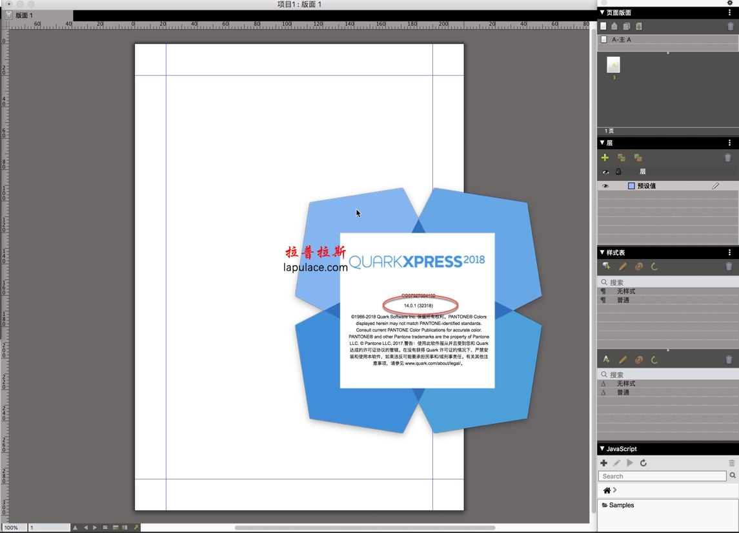Click the paragraph styles 搜索 field
The image size is (739, 533).
coord(668,282)
